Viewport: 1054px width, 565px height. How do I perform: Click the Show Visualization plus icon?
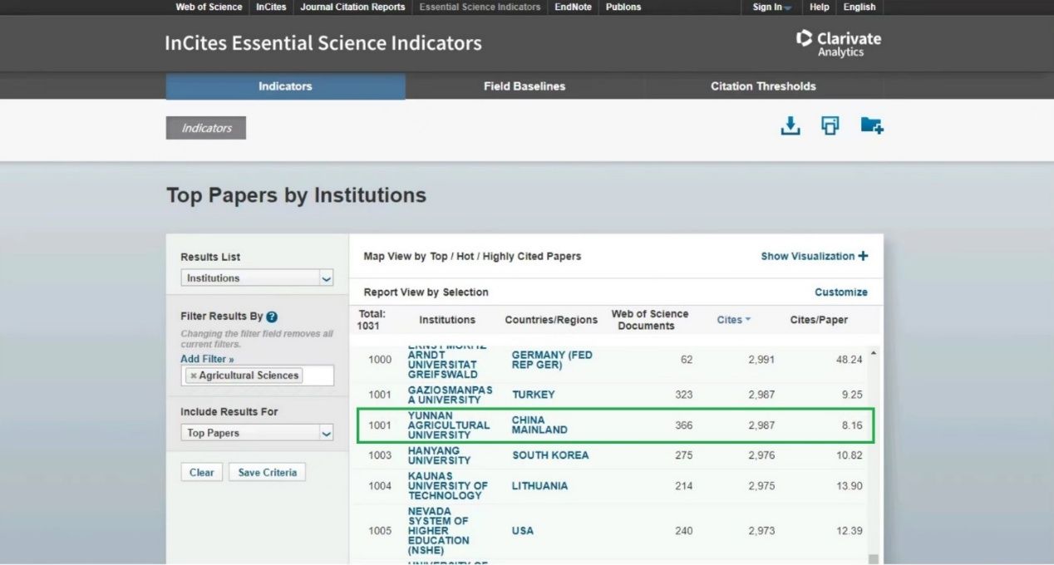click(863, 256)
